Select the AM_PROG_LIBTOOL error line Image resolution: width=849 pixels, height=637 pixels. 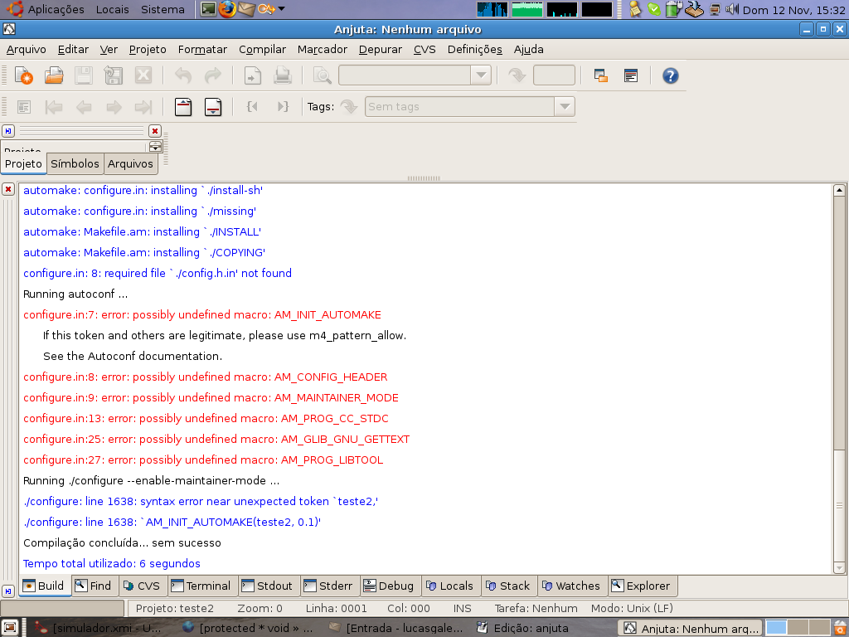[x=203, y=460]
